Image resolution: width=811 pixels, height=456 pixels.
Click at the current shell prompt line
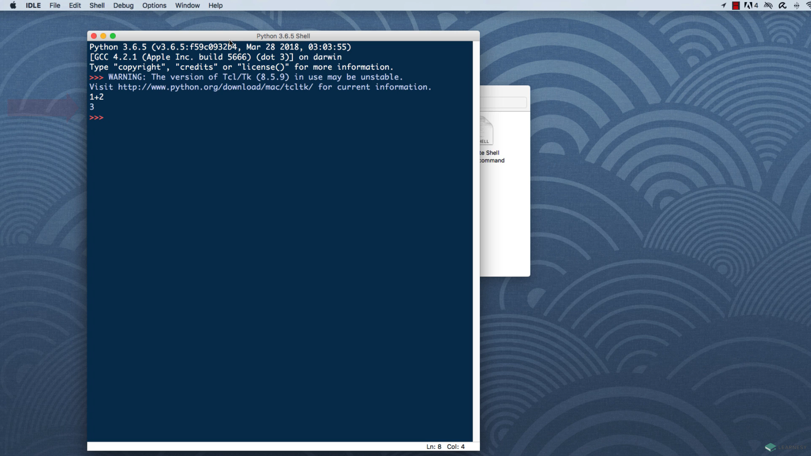[x=127, y=117]
